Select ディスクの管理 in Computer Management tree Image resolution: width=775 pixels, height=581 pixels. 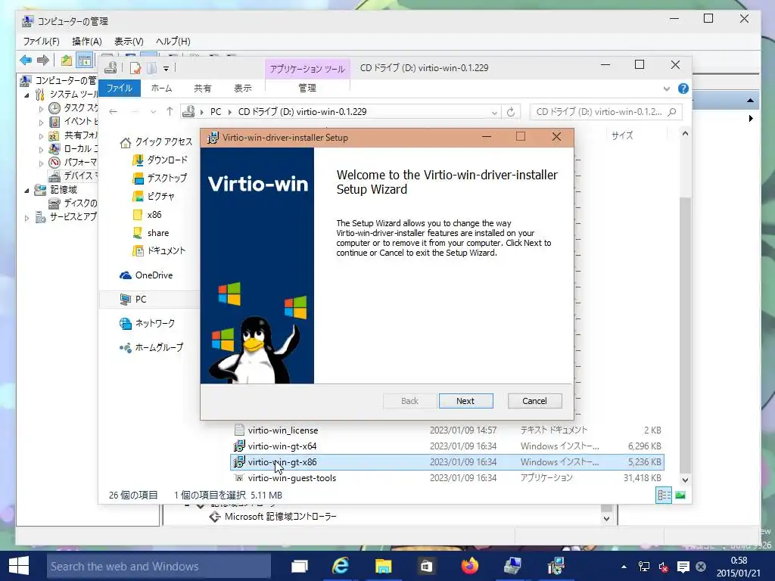coord(73,203)
